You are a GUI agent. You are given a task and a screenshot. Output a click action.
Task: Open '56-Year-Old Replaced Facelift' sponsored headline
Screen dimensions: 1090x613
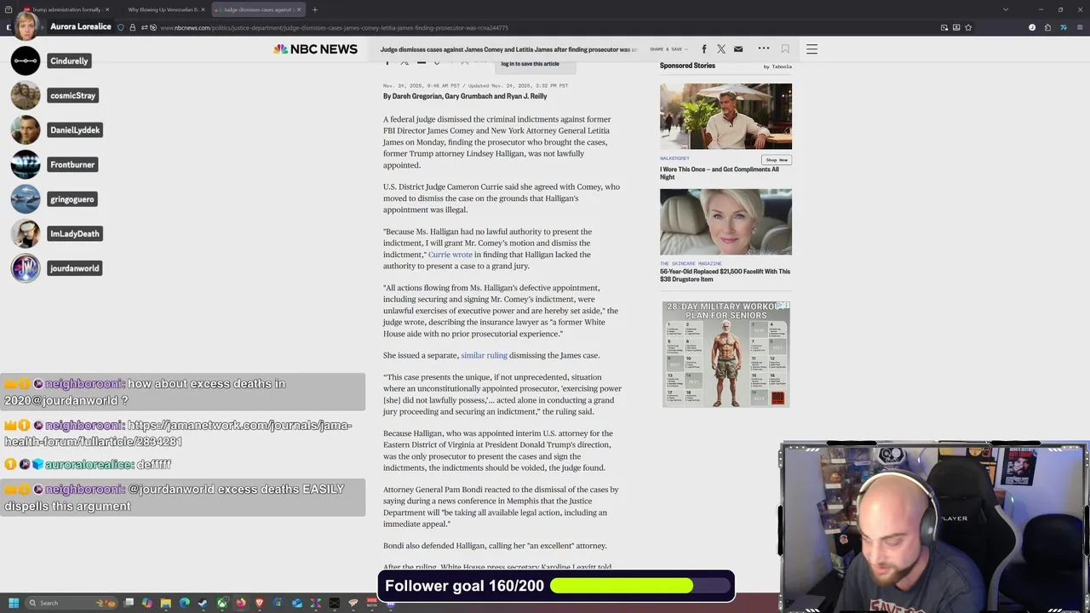tap(725, 275)
